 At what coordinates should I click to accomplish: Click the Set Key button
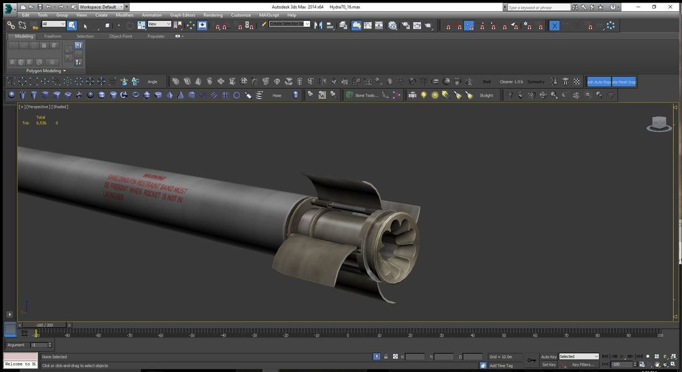pyautogui.click(x=549, y=365)
